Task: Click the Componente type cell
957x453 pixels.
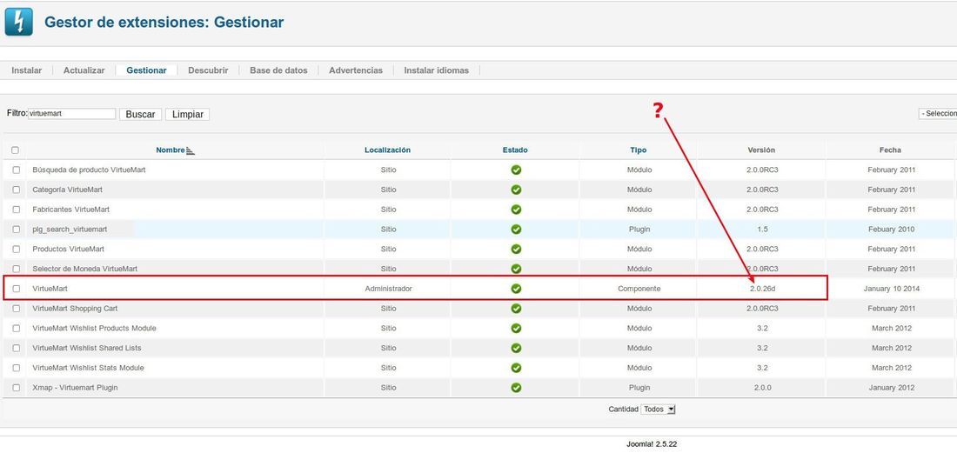Action: [639, 289]
